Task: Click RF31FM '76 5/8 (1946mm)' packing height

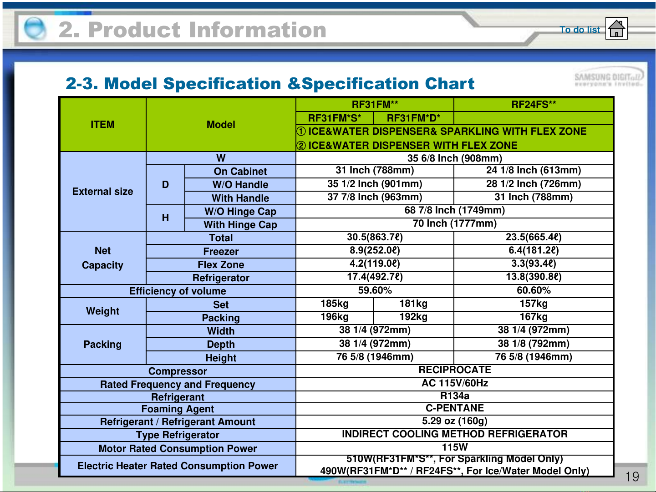Action: 375,357
